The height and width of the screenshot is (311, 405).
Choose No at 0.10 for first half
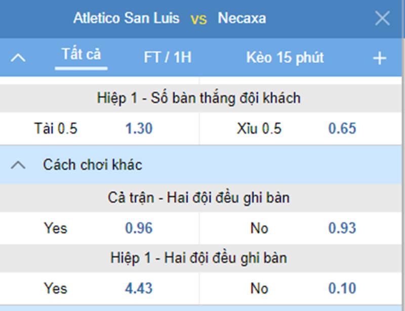[x=342, y=288]
